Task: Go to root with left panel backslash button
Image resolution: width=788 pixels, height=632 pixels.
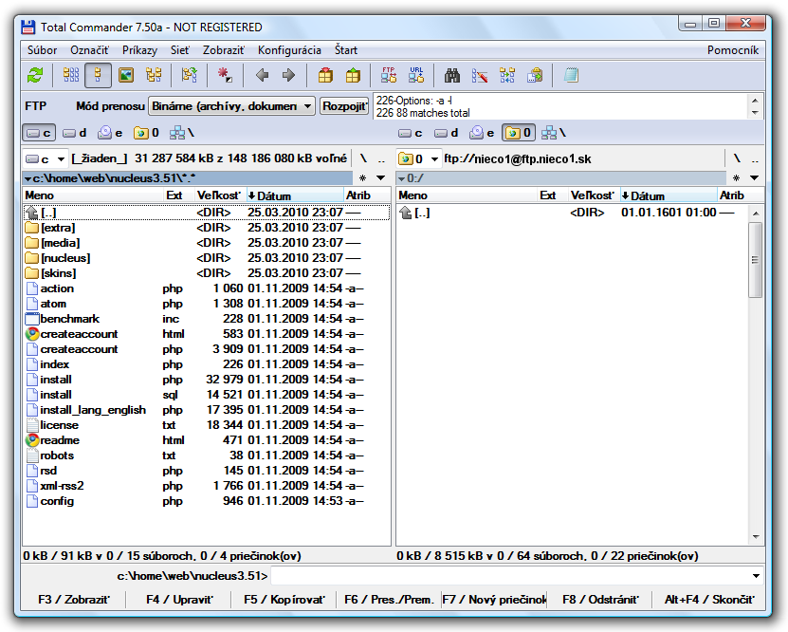Action: pos(363,159)
